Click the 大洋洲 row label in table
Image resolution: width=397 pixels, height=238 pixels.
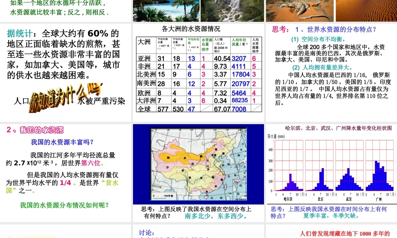click(x=146, y=100)
